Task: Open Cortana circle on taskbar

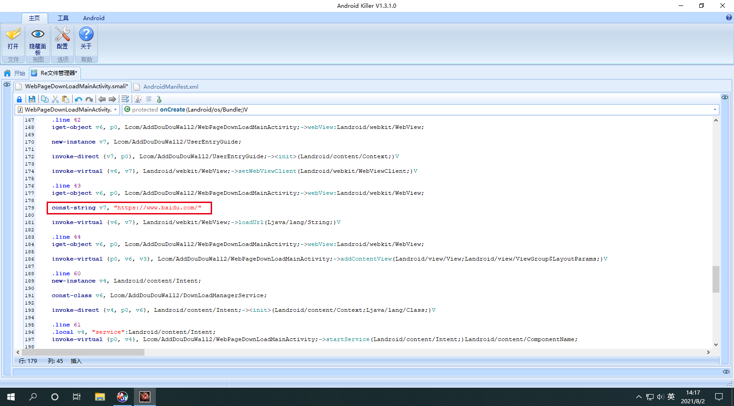Action: click(x=55, y=397)
